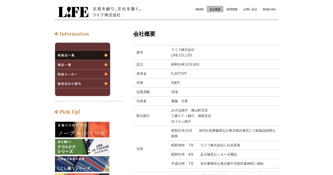Go to お問い合せ contact page
333x175 pixels.
250,9
